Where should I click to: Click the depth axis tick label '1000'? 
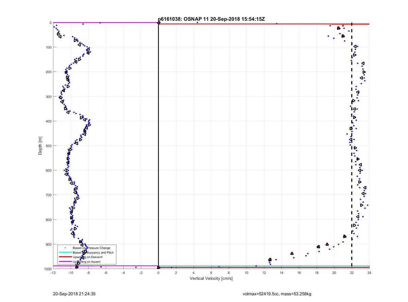point(48,269)
